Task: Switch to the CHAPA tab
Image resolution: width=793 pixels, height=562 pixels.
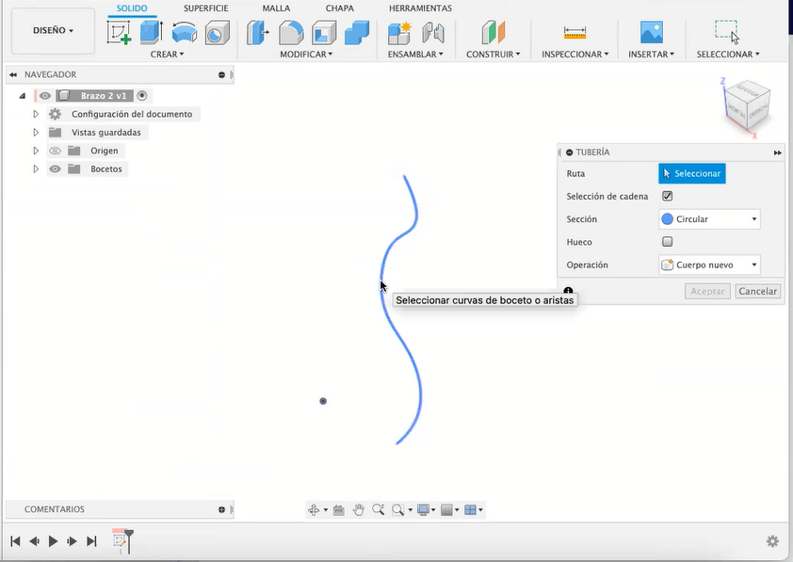Action: pos(340,8)
